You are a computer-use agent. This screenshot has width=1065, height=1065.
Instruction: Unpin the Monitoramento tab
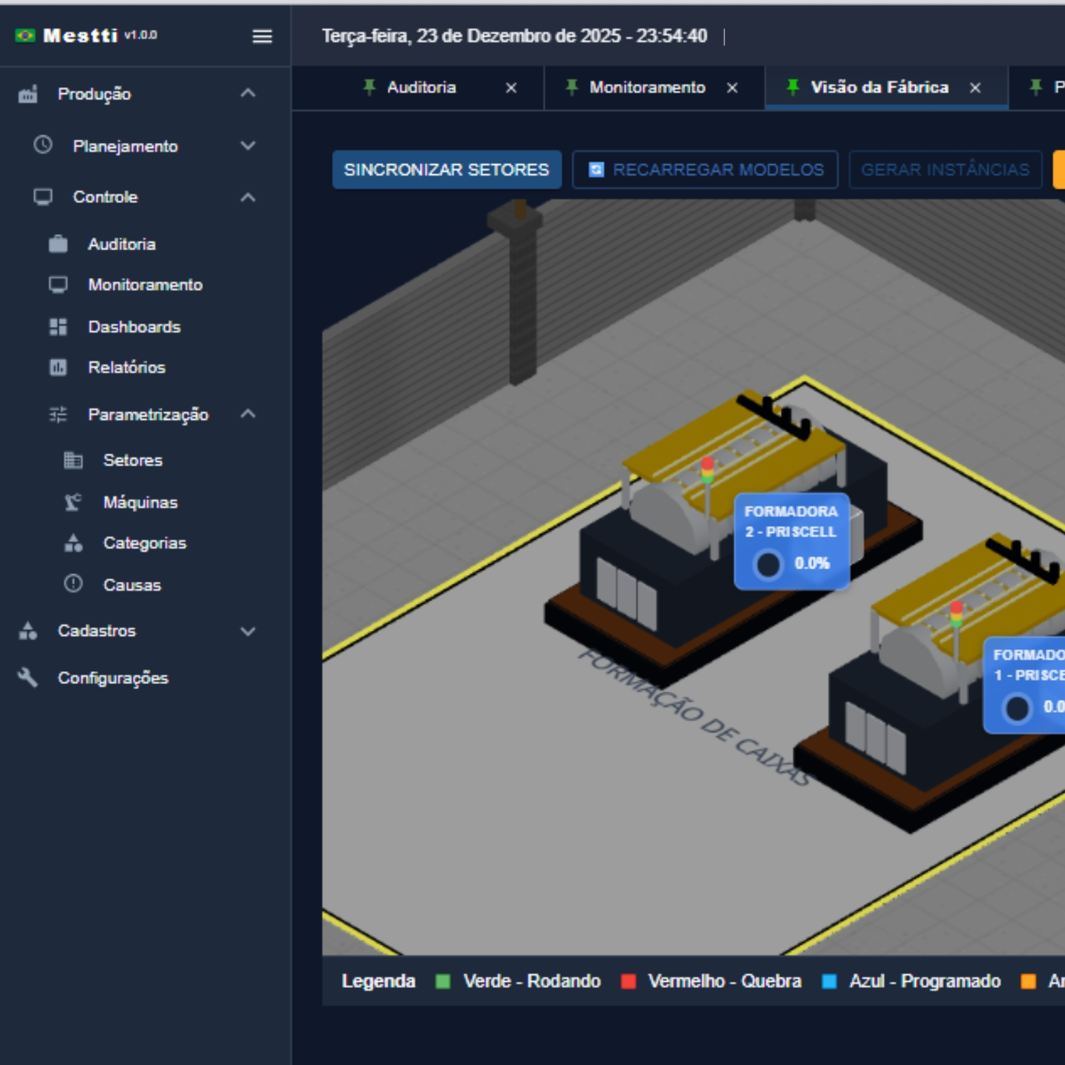pyautogui.click(x=572, y=87)
